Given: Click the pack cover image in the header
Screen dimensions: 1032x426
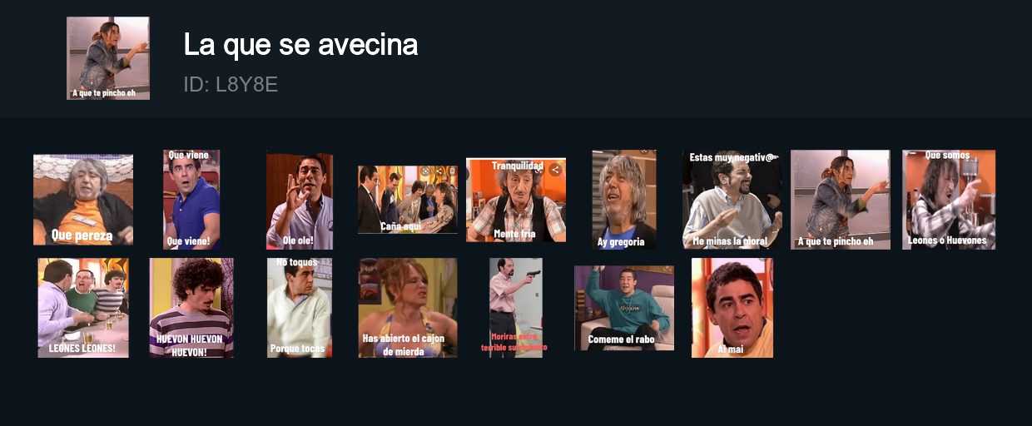Looking at the screenshot, I should click(x=108, y=58).
